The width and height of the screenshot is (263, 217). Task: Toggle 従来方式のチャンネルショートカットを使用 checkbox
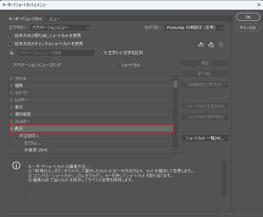pos(11,44)
